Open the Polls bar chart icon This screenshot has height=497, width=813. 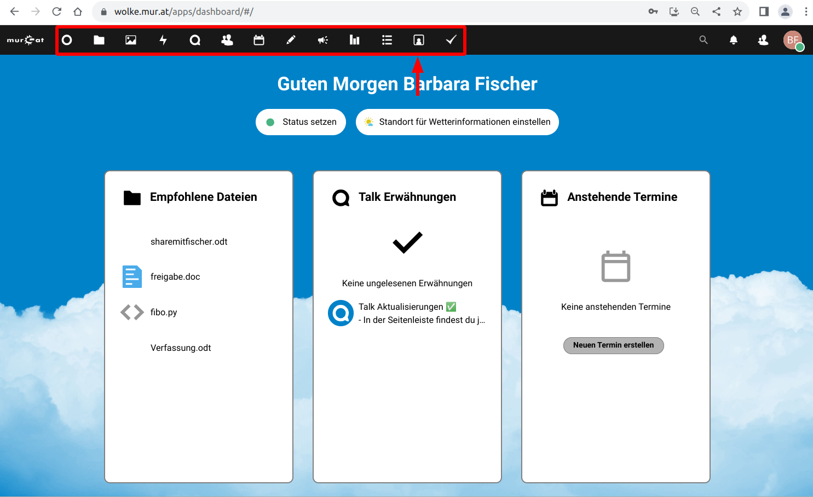[355, 40]
